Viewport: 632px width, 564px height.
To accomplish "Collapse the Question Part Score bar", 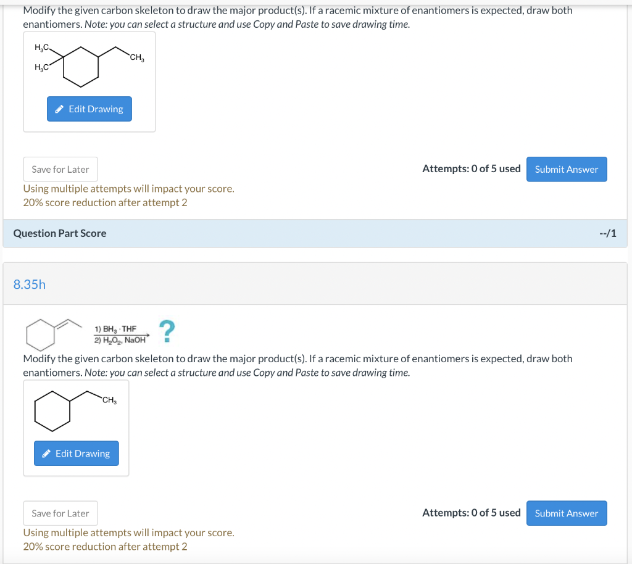I will pos(59,233).
